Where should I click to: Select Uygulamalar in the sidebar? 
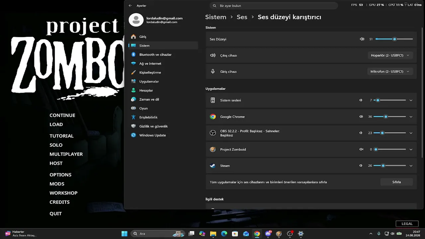tap(163, 81)
